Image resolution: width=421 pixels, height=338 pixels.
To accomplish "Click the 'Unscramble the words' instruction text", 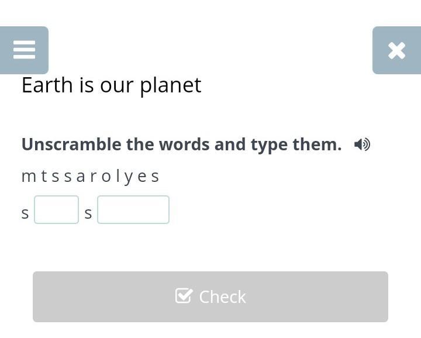I will (181, 144).
